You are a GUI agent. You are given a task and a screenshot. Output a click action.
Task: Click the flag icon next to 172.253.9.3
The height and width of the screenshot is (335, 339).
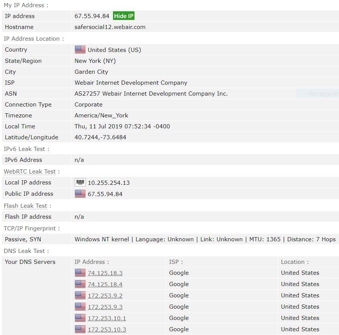pyautogui.click(x=80, y=307)
